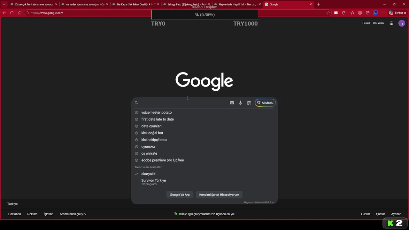
Task: Click the history clock icon beside 'oyunskor'
Action: pos(136,147)
